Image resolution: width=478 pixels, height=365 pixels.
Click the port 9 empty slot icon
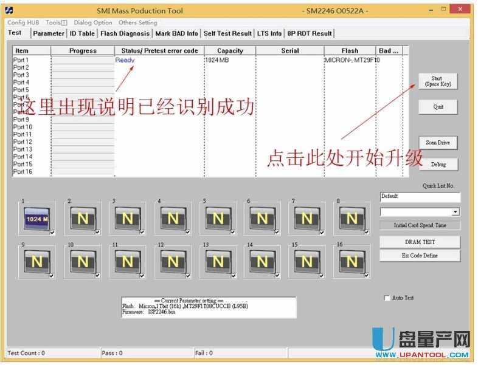(x=36, y=261)
